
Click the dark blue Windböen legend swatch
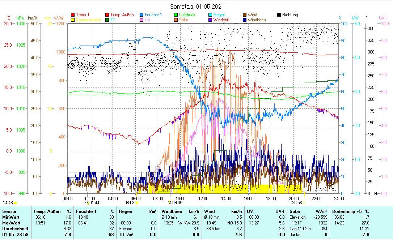click(x=245, y=20)
